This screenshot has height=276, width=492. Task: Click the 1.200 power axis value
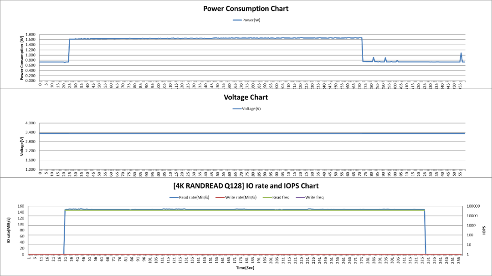31,50
